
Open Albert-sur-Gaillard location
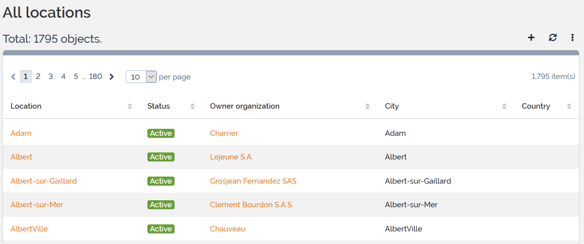tap(44, 181)
